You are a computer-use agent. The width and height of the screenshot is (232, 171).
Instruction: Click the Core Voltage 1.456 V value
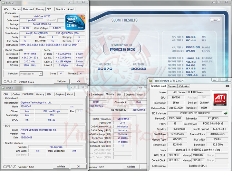point(57,28)
